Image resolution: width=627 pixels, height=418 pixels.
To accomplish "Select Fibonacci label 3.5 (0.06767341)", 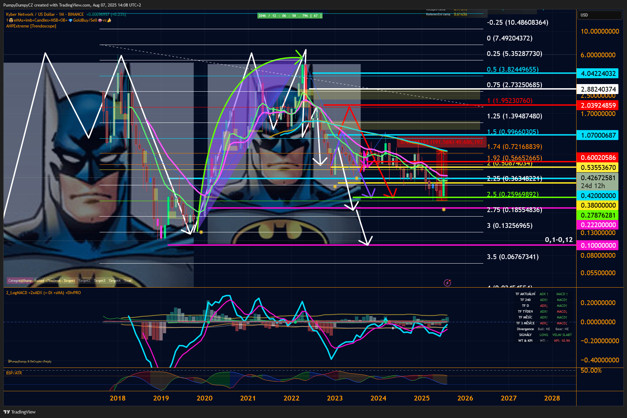I will [513, 257].
